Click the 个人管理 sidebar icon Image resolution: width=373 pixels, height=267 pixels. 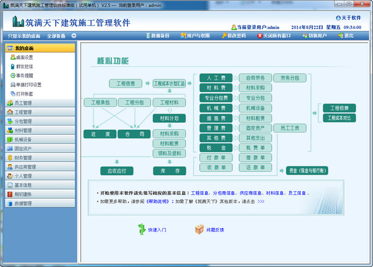pos(10,176)
